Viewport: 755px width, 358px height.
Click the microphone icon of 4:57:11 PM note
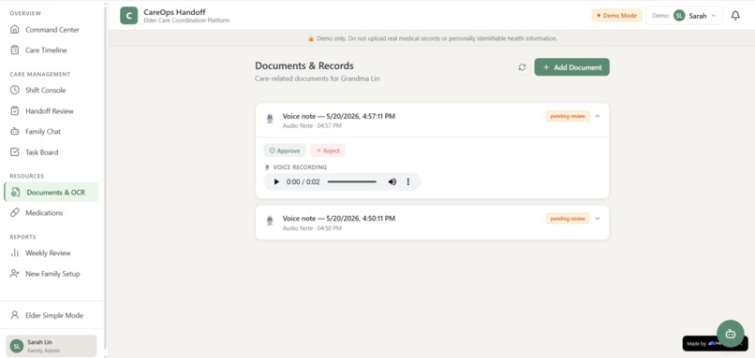[x=270, y=118]
